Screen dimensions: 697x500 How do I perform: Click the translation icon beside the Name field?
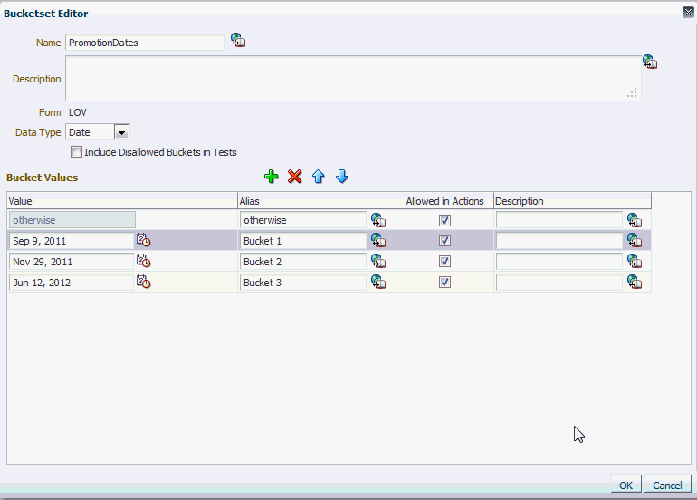click(x=238, y=40)
